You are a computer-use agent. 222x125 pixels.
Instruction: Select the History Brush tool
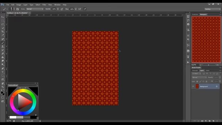[3, 50]
